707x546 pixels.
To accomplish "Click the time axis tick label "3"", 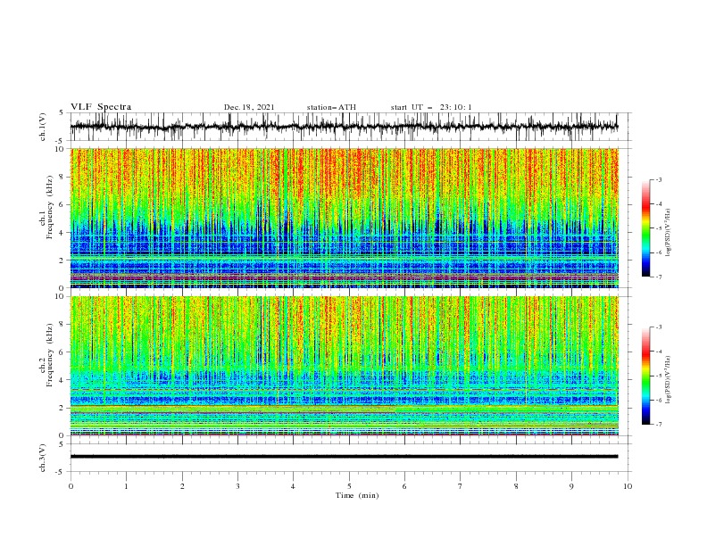I will [237, 486].
